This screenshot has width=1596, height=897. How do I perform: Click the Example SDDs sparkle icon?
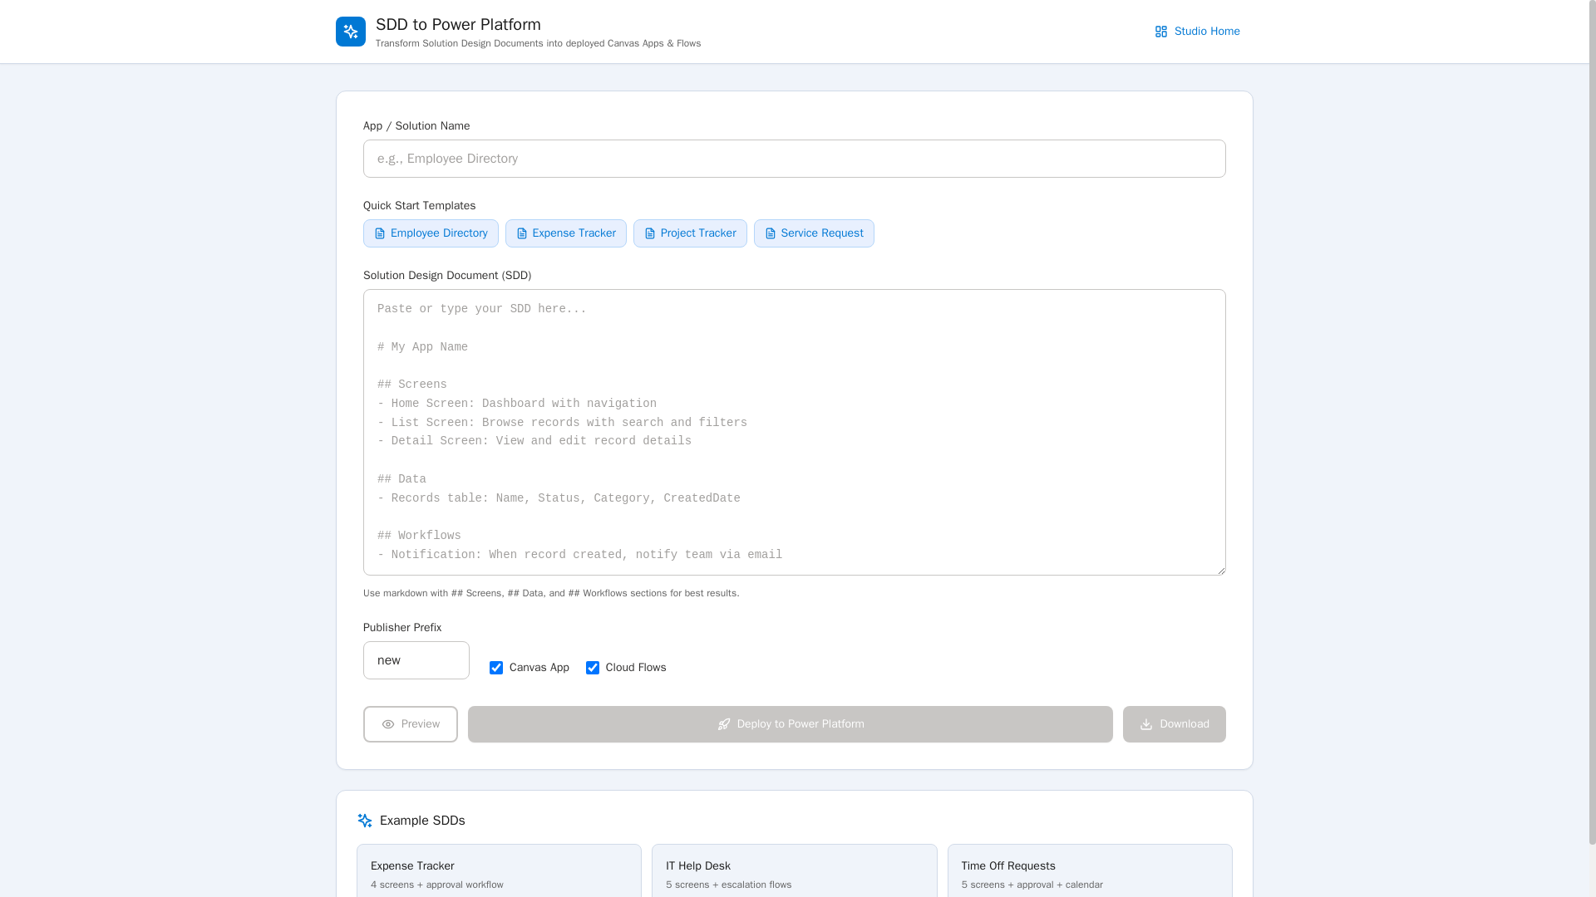click(365, 821)
